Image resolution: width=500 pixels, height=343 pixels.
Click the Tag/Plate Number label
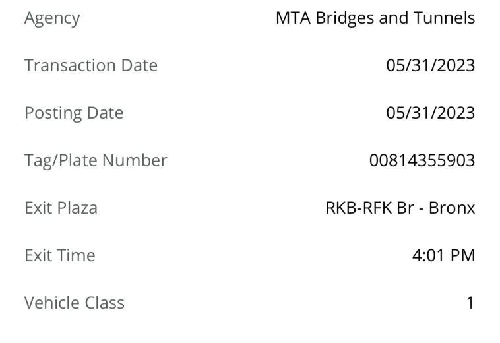point(96,160)
